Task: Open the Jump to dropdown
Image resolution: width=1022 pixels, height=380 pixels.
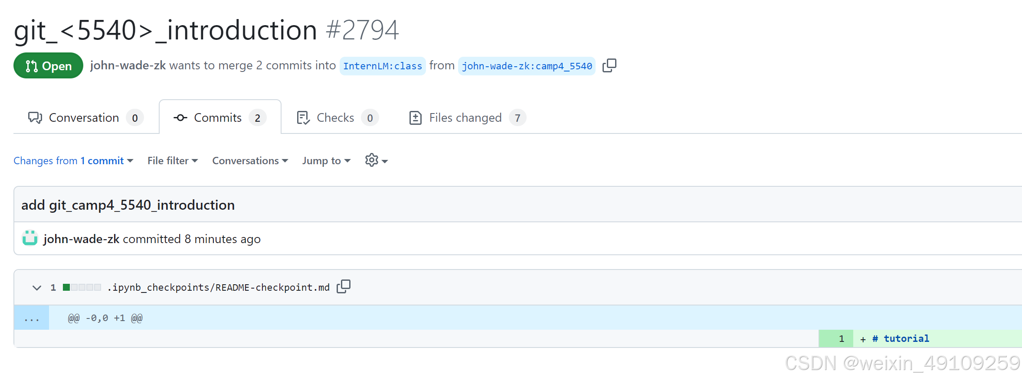Action: pyautogui.click(x=326, y=160)
